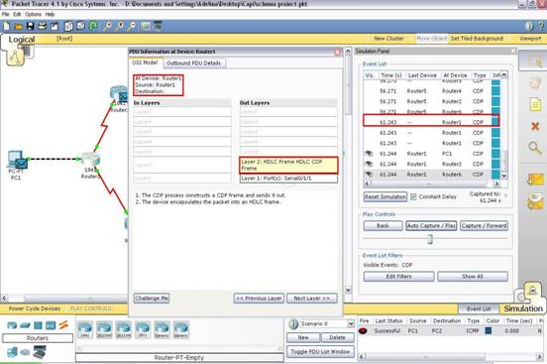This screenshot has height=364, width=547.
Task: Switch to the OSI Model tab
Action: point(145,62)
